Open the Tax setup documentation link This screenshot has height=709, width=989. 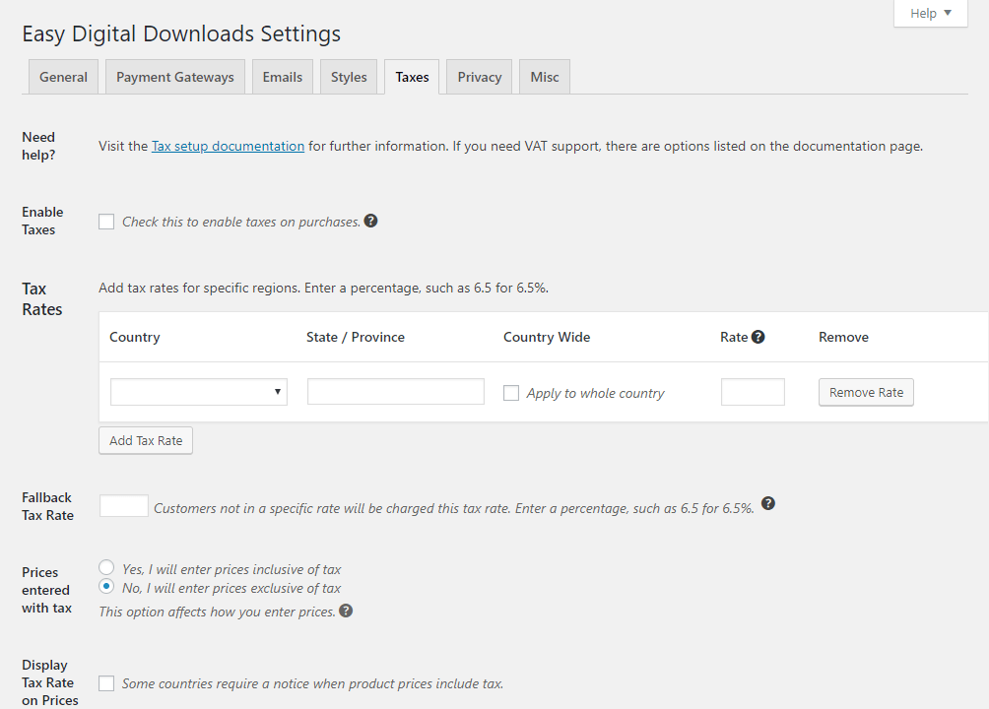pos(228,147)
